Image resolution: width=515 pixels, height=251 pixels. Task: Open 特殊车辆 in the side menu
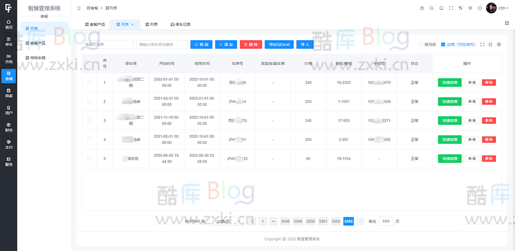pyautogui.click(x=44, y=57)
